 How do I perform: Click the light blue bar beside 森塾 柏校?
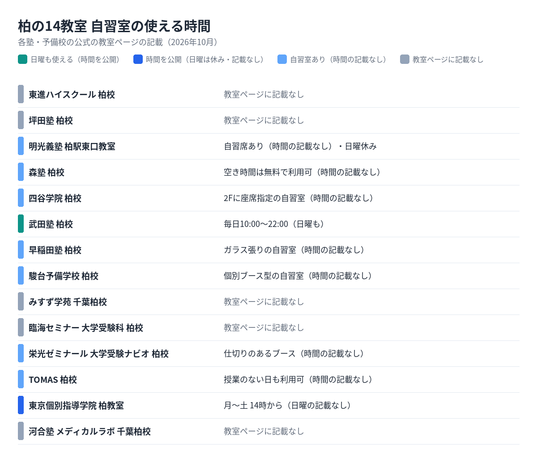(x=21, y=172)
